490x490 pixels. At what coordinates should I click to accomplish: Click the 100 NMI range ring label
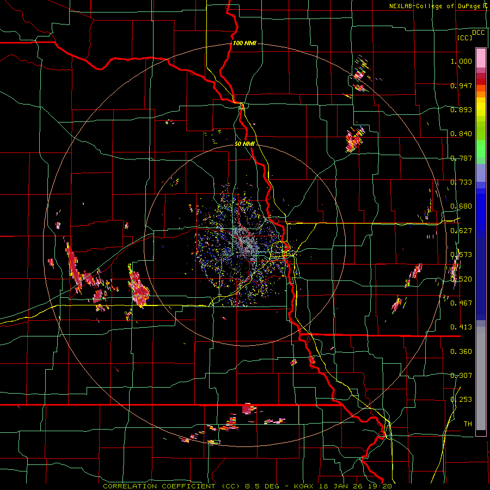coord(244,43)
